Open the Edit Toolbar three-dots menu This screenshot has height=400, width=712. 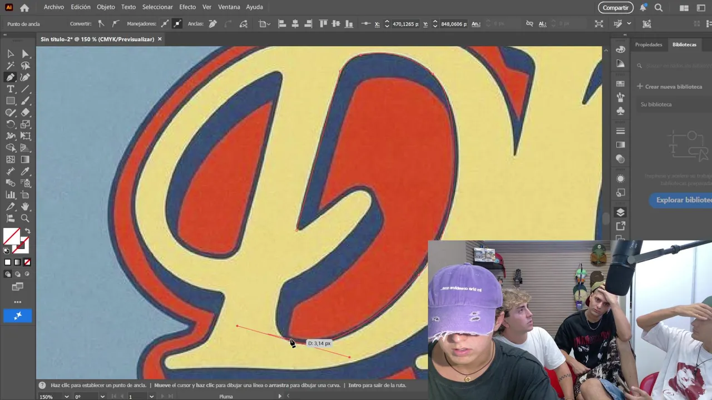(x=18, y=302)
